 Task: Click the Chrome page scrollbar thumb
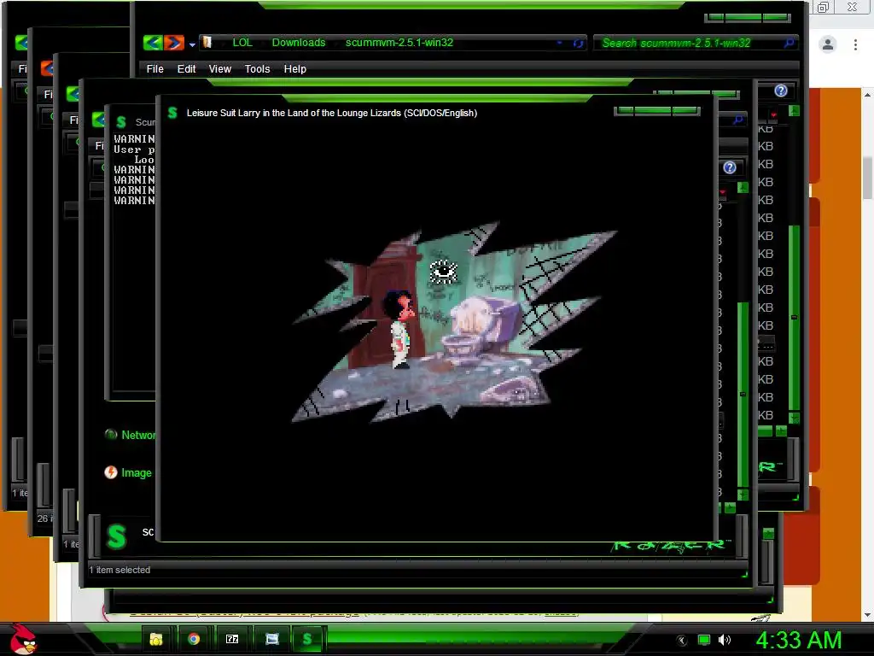tap(868, 178)
